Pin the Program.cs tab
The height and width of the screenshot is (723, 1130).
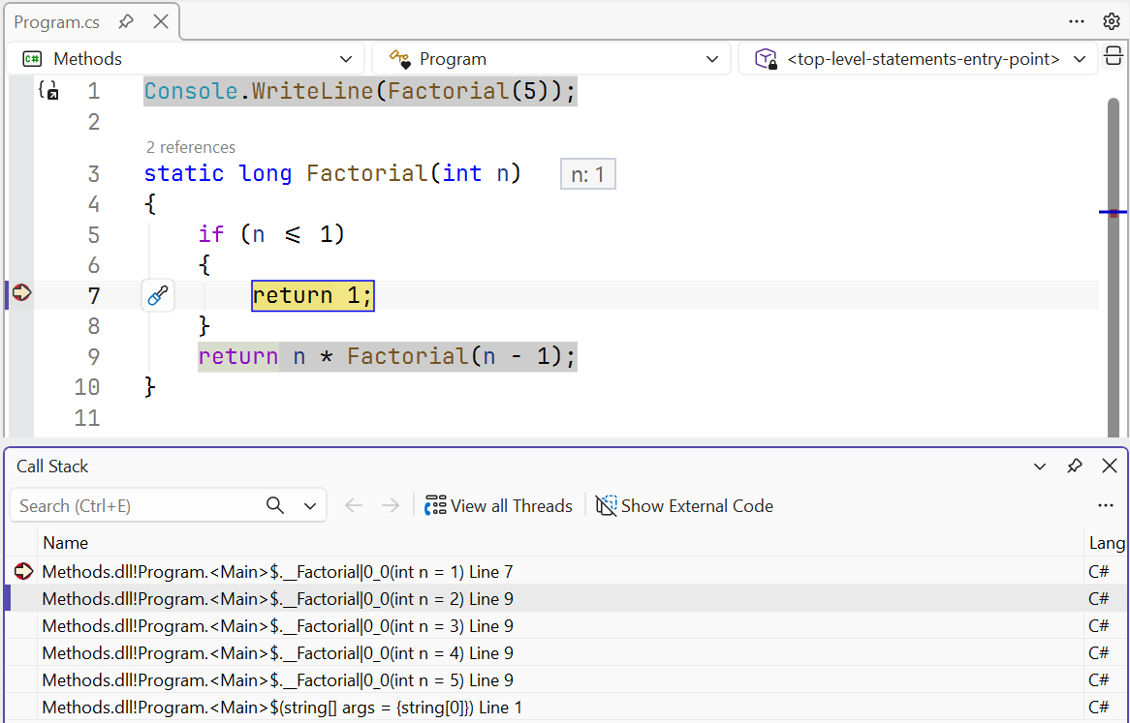pos(126,21)
